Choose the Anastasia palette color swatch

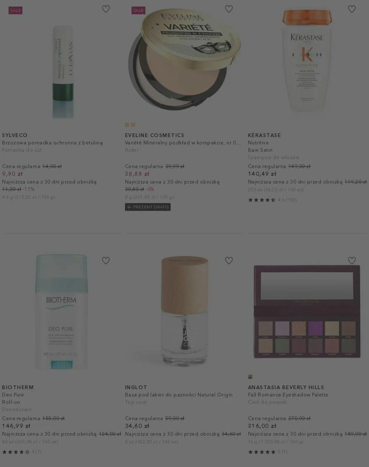250,377
